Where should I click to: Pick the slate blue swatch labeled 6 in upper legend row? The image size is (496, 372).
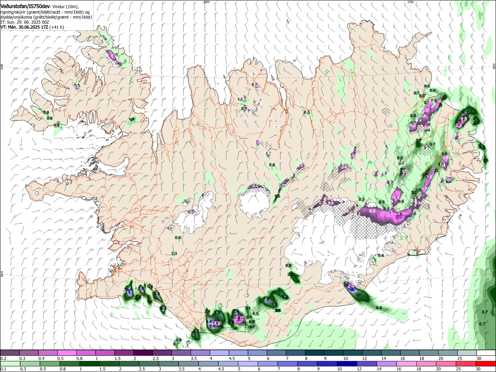pos(276,353)
